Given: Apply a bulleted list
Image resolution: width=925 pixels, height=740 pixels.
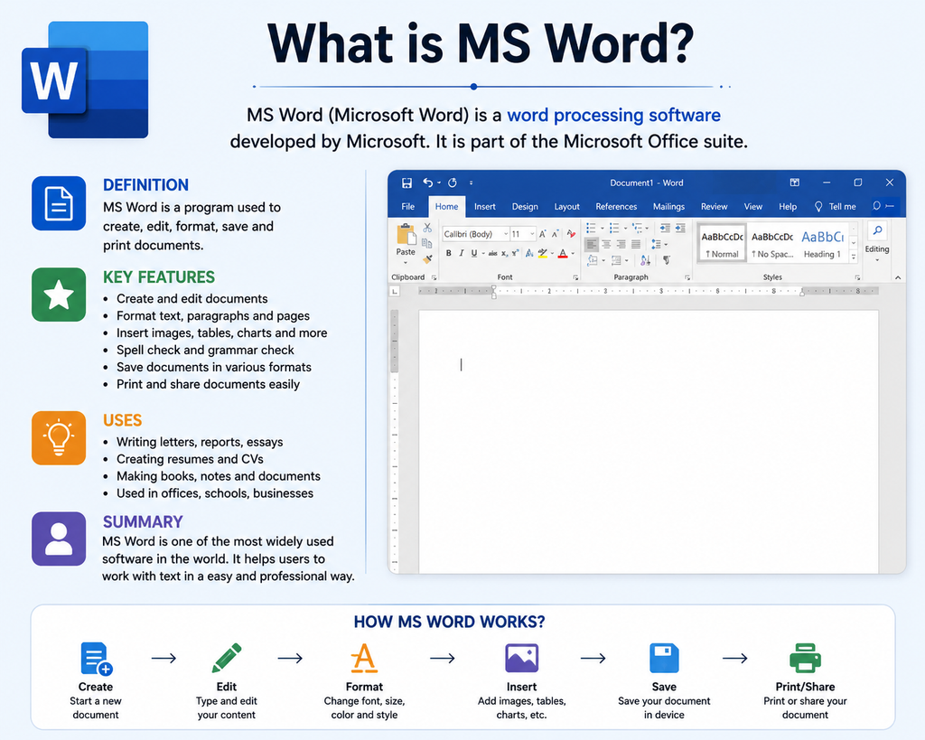Looking at the screenshot, I should 591,228.
